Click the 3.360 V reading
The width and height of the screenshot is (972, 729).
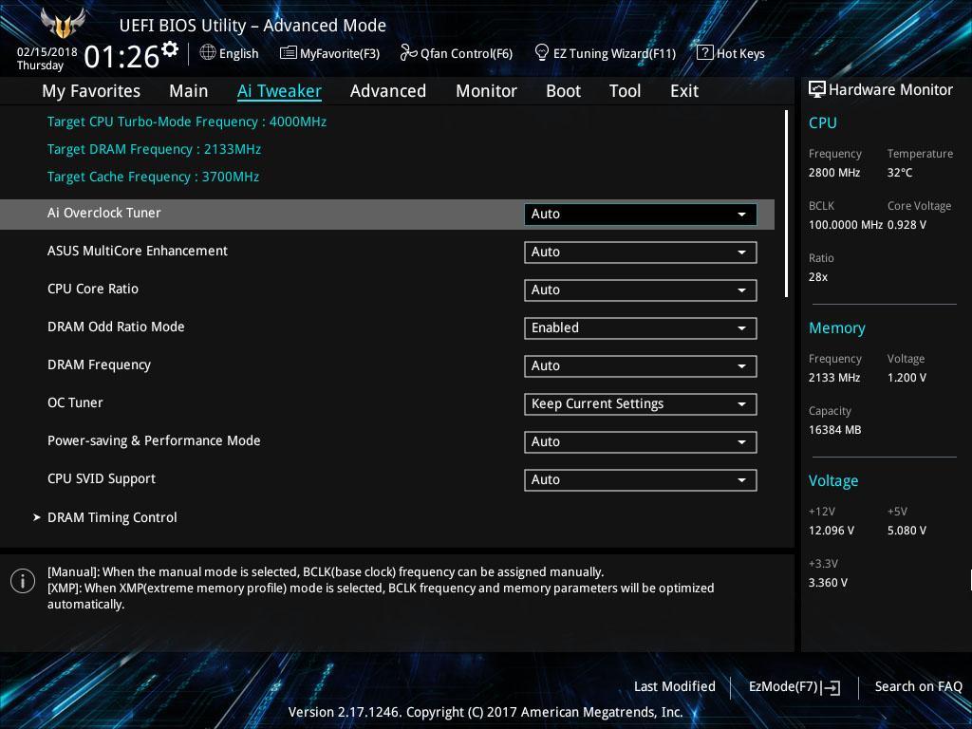pyautogui.click(x=828, y=583)
